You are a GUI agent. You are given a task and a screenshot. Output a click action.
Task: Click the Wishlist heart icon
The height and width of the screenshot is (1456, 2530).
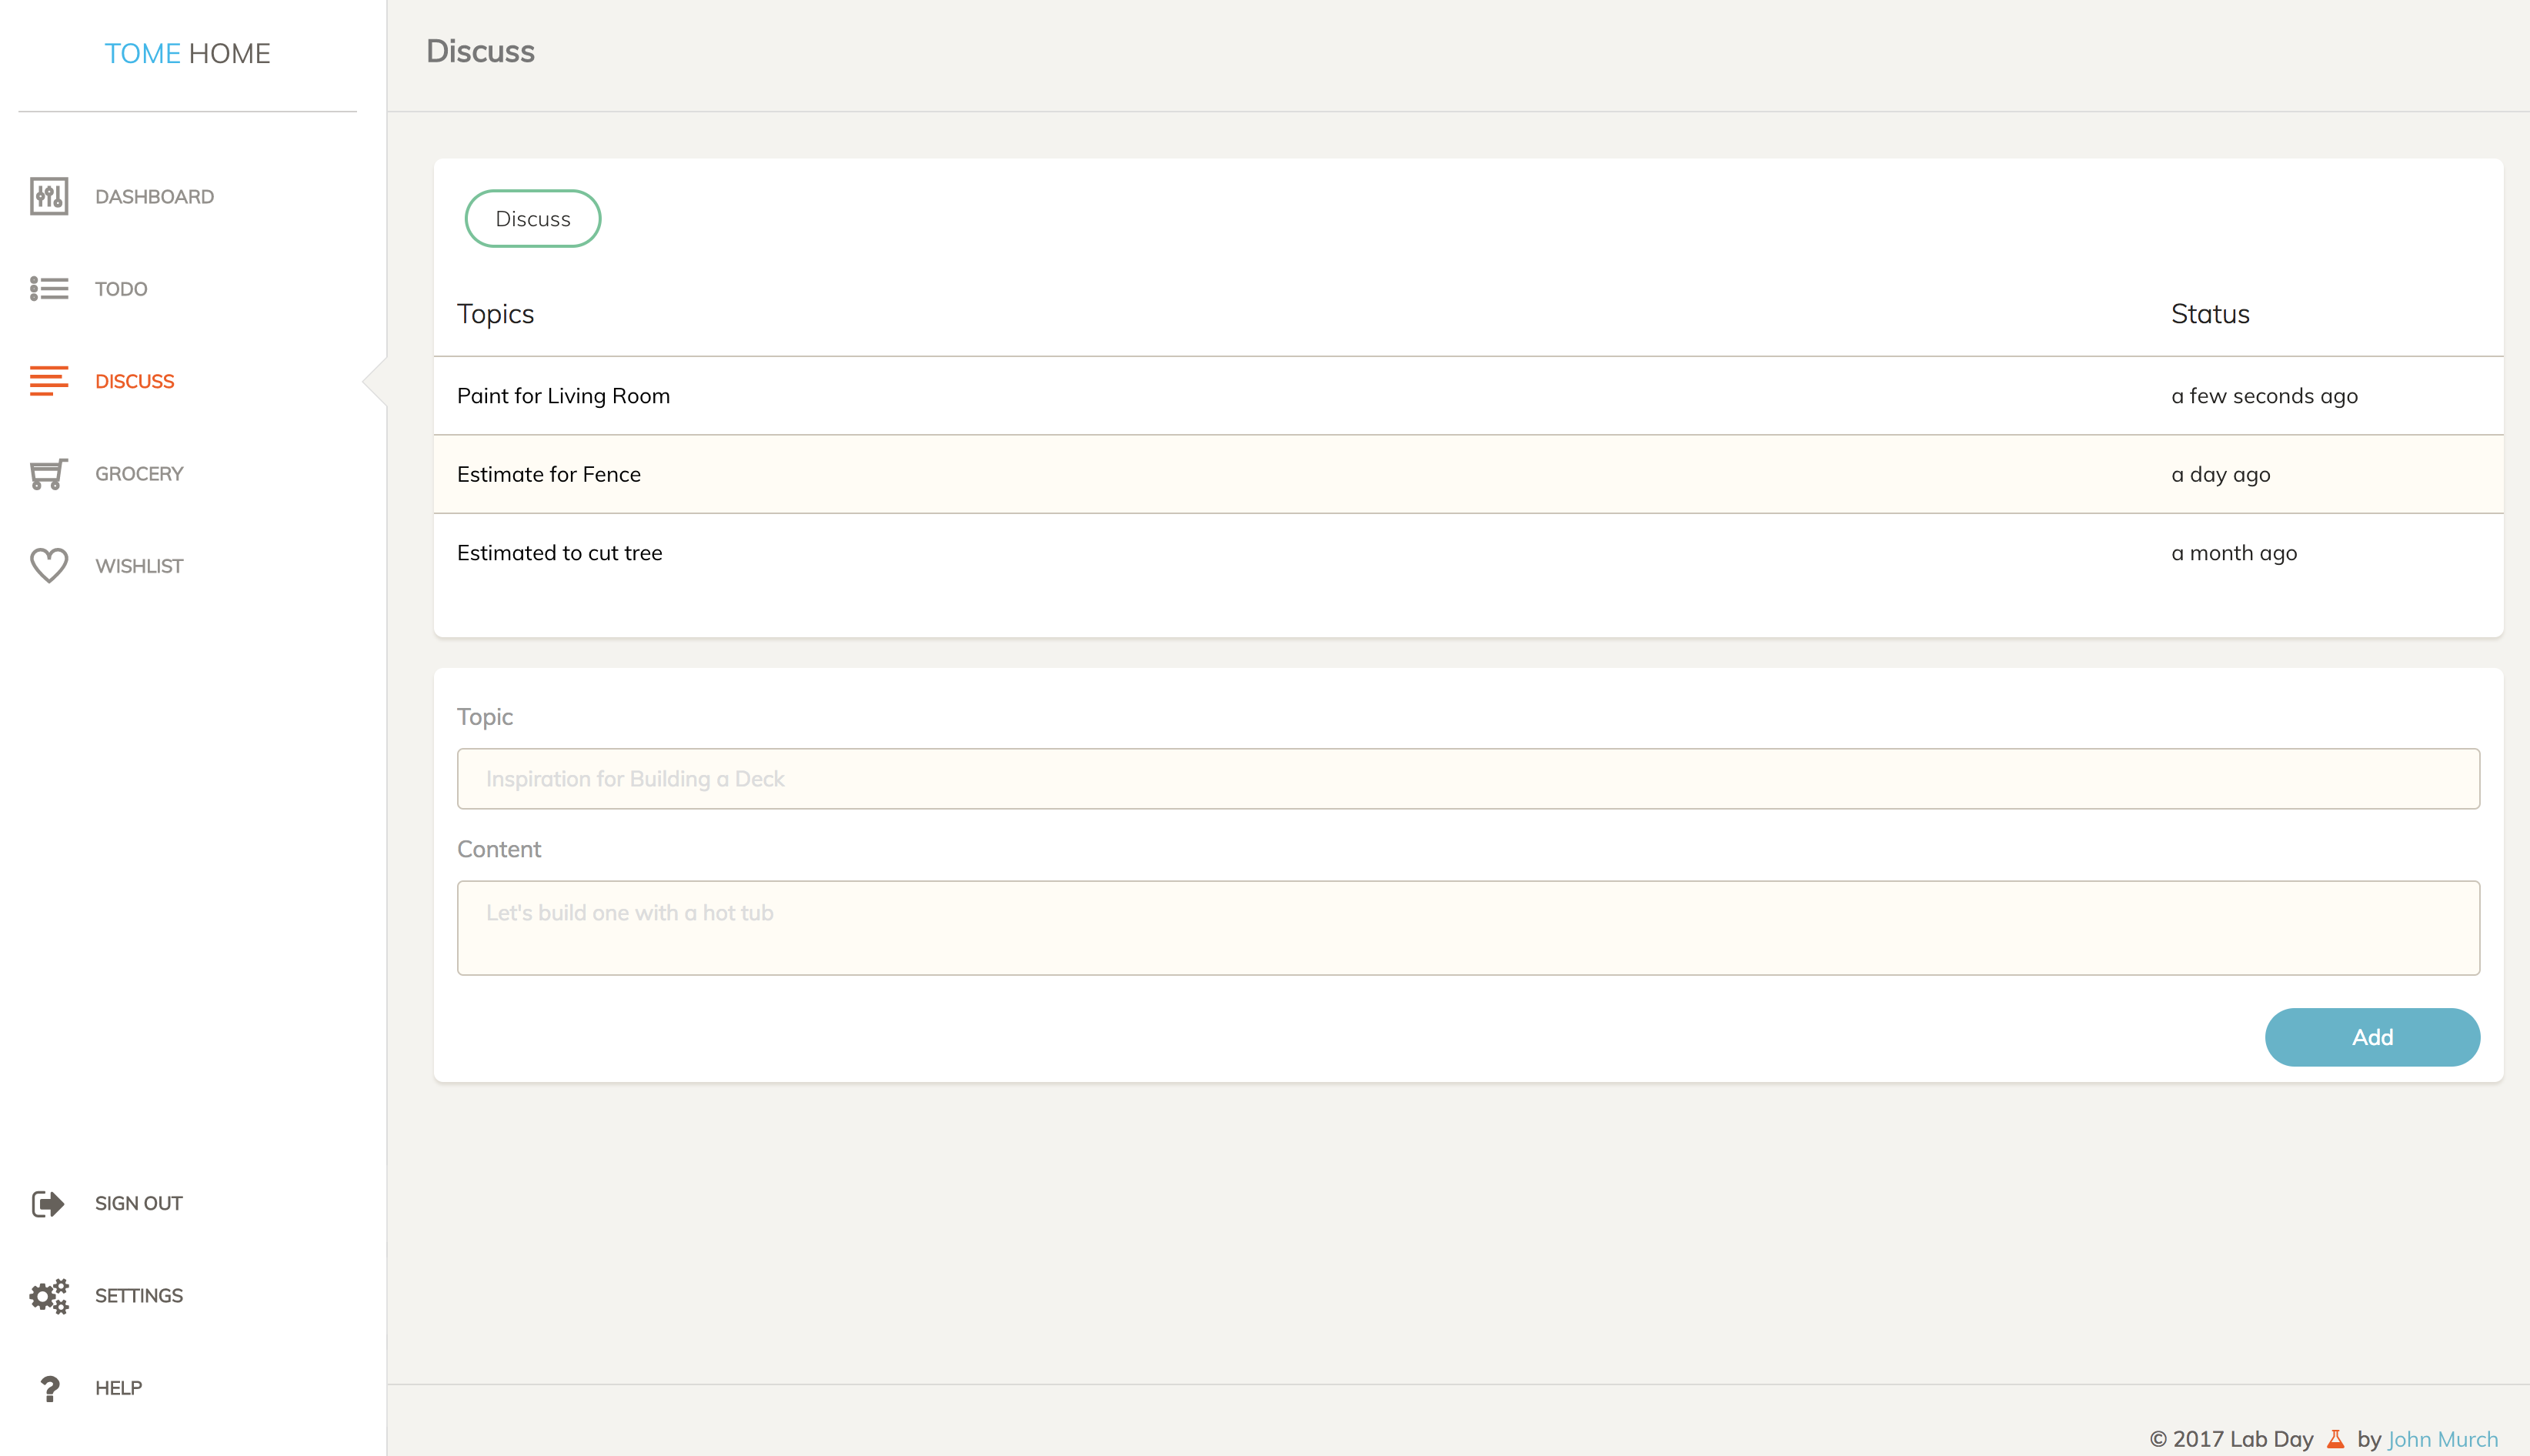pyautogui.click(x=49, y=566)
